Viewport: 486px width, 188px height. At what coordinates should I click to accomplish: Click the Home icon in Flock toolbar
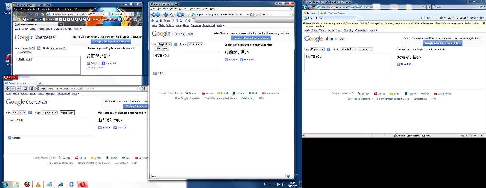(172, 15)
